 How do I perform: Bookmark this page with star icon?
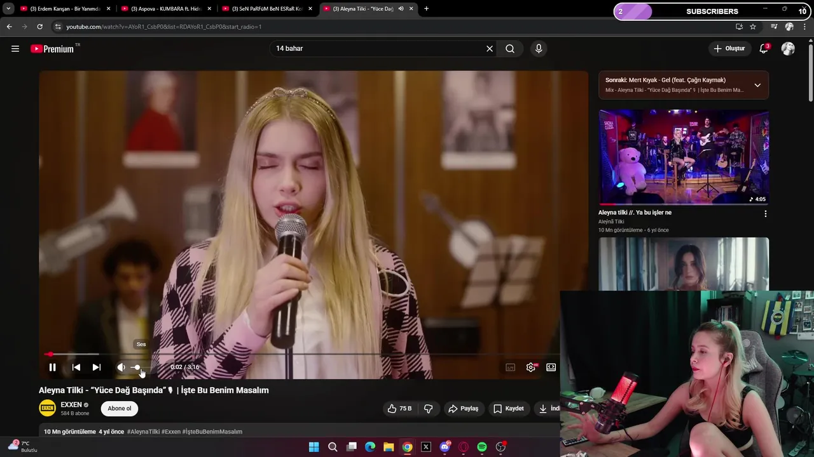[753, 27]
